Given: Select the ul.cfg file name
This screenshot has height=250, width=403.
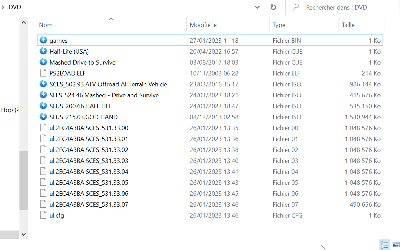Looking at the screenshot, I should tap(57, 216).
